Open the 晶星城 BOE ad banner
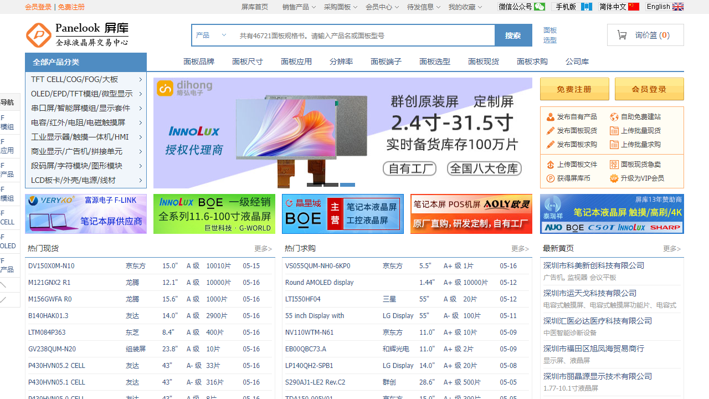 [343, 214]
